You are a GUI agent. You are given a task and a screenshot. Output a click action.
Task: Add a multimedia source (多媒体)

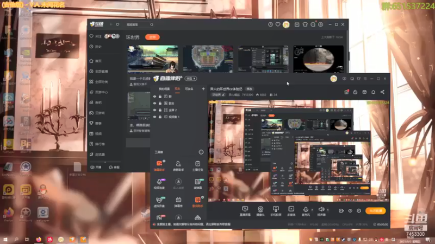click(291, 211)
